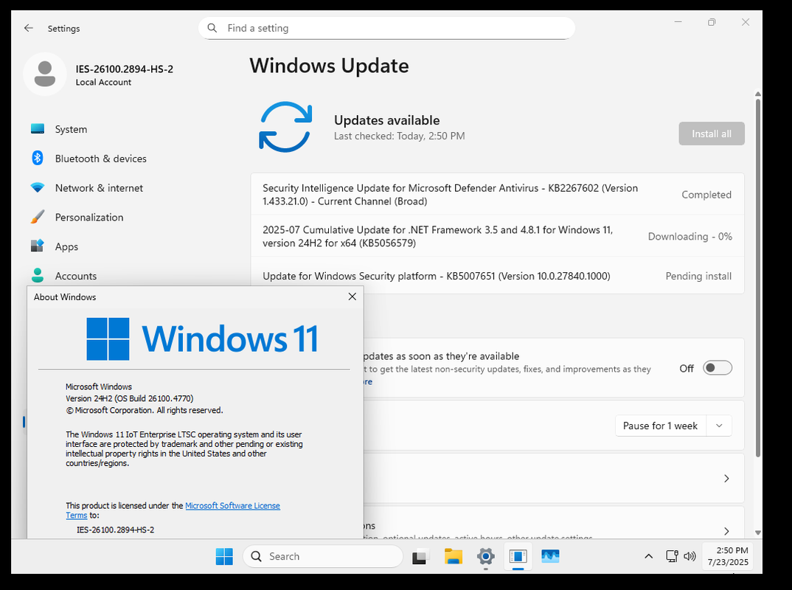This screenshot has width=792, height=590.
Task: Click the Windows Update sync arrows icon
Action: pos(285,127)
